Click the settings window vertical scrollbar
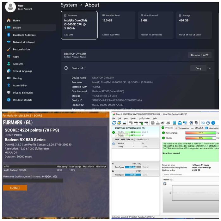221x221 pixels. [x=218, y=46]
